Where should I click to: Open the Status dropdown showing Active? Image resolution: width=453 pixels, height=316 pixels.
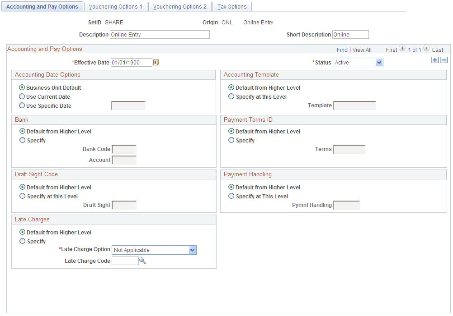358,62
